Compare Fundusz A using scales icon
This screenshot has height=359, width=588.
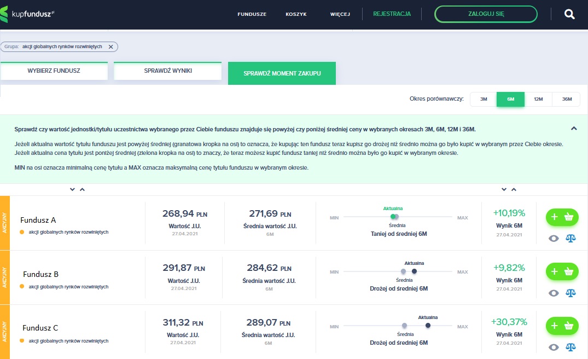tap(570, 238)
